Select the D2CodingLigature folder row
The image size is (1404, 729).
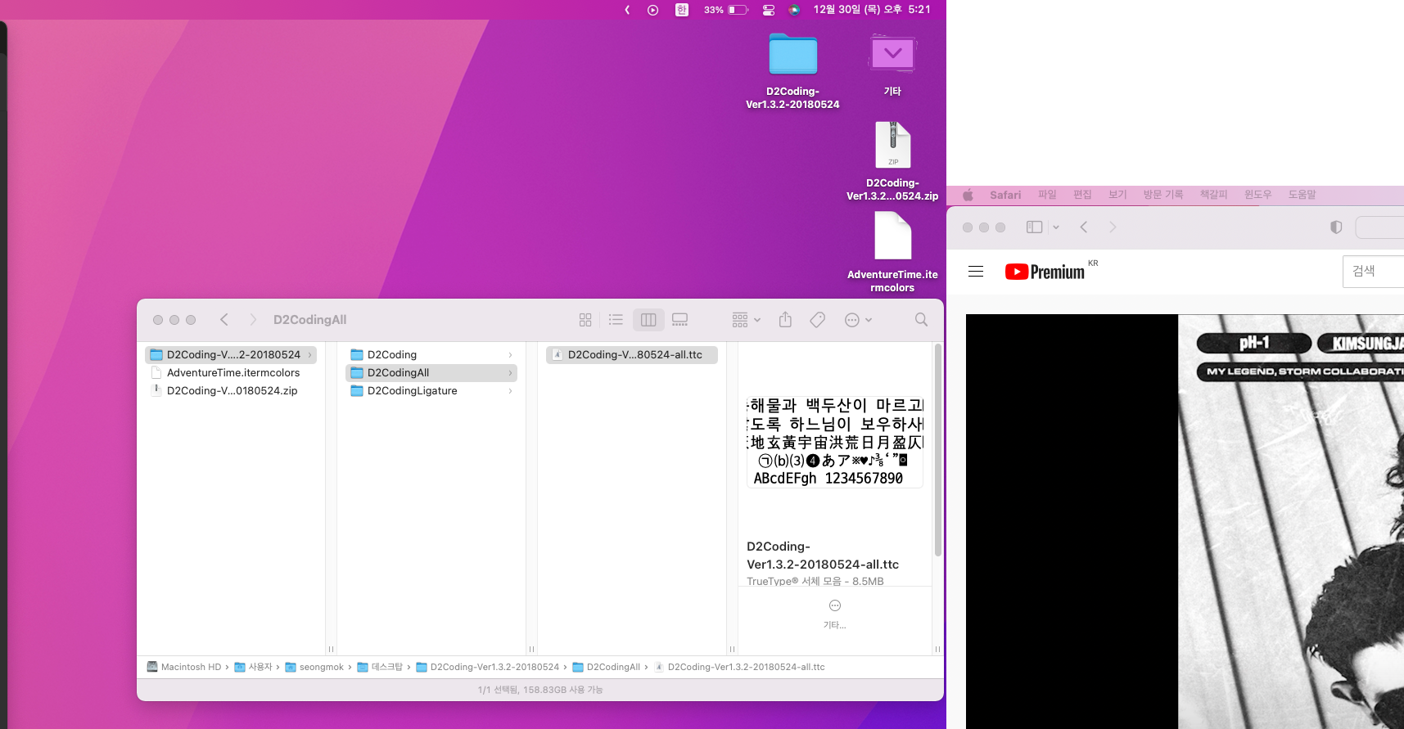[x=431, y=391]
